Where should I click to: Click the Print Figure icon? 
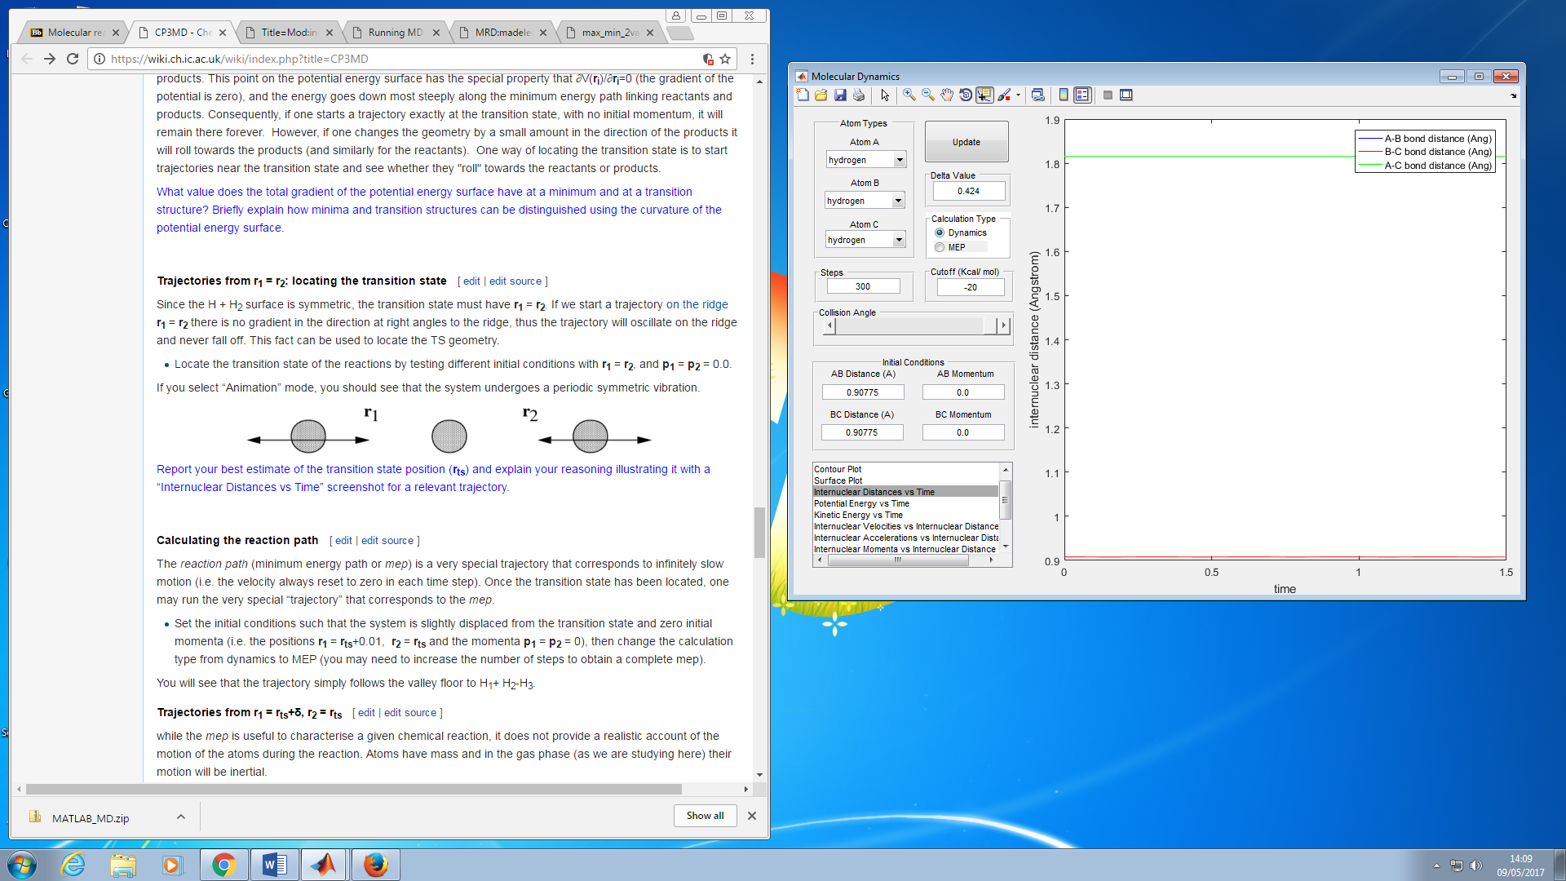pyautogui.click(x=859, y=95)
